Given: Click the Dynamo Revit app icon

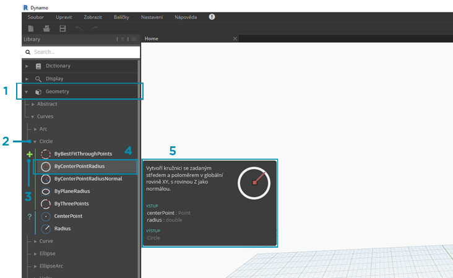Looking at the screenshot, I should (x=26, y=7).
